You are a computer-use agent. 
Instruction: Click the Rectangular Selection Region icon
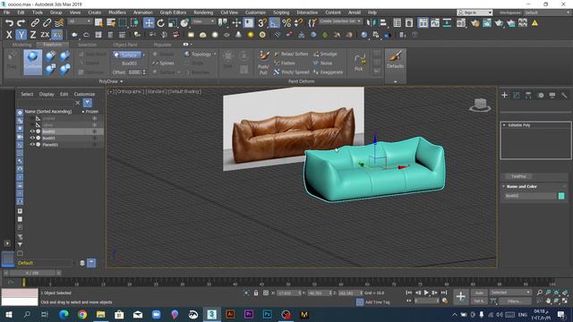123,23
